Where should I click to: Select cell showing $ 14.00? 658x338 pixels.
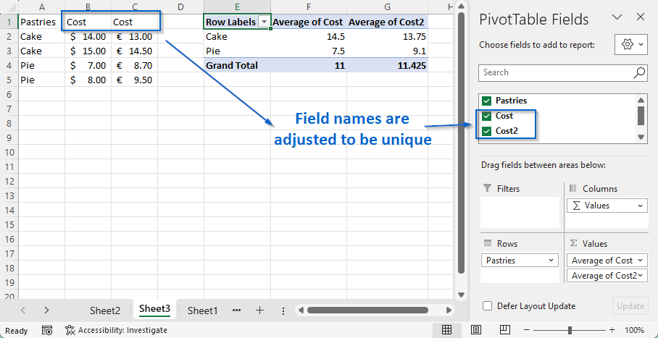[88, 36]
